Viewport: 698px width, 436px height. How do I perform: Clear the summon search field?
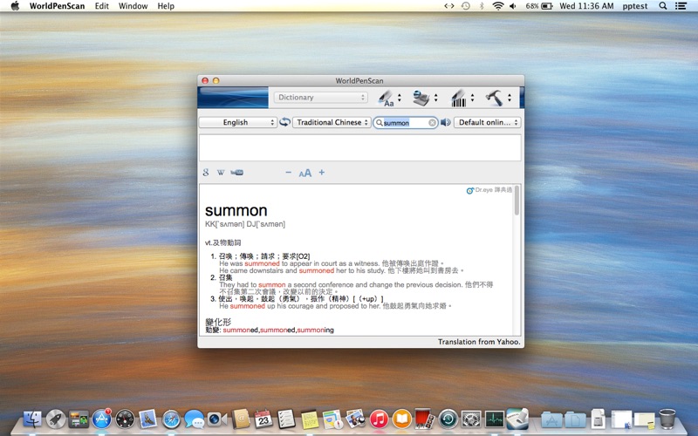[x=432, y=123]
